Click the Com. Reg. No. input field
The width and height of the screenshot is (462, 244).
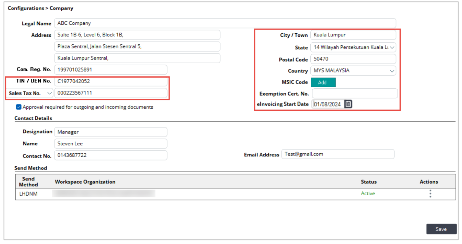110,70
